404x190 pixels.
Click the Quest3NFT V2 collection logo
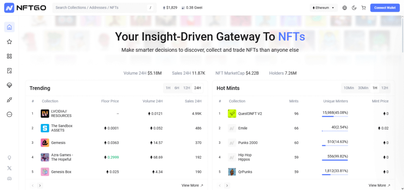point(232,113)
